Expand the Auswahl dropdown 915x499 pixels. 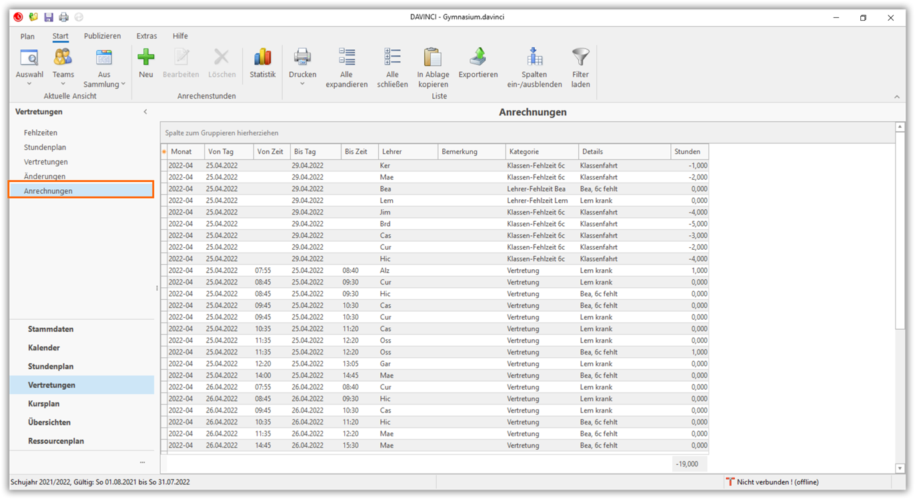(29, 85)
